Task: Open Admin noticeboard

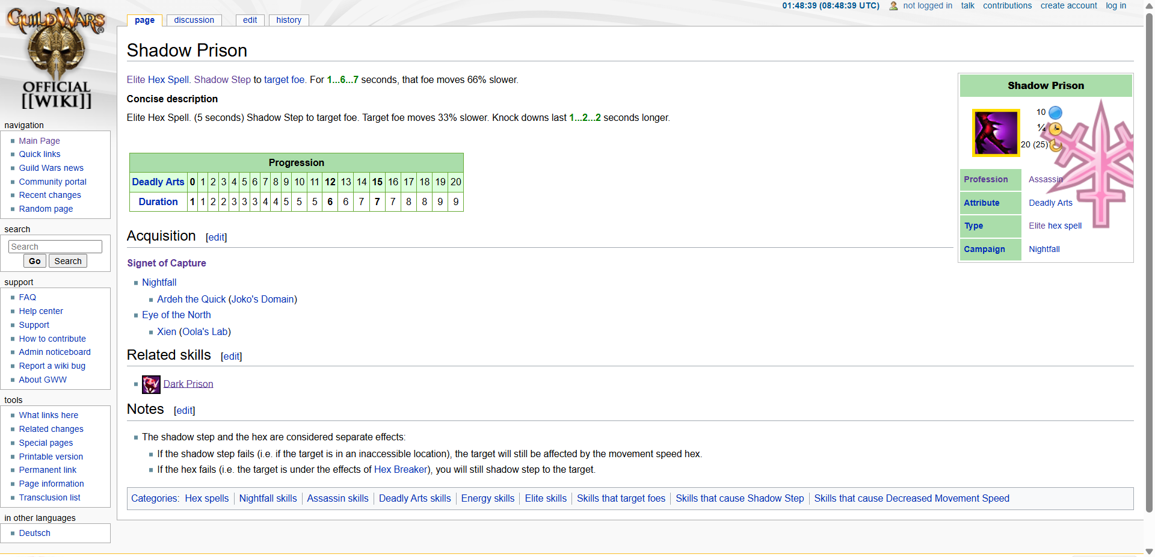Action: coord(55,352)
